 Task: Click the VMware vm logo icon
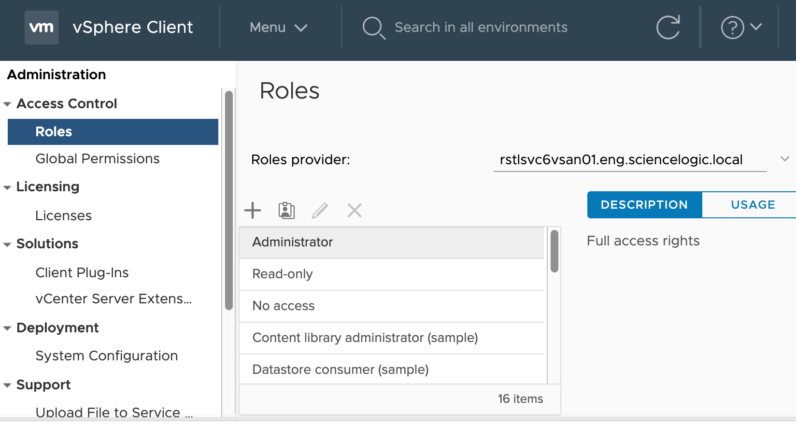42,28
